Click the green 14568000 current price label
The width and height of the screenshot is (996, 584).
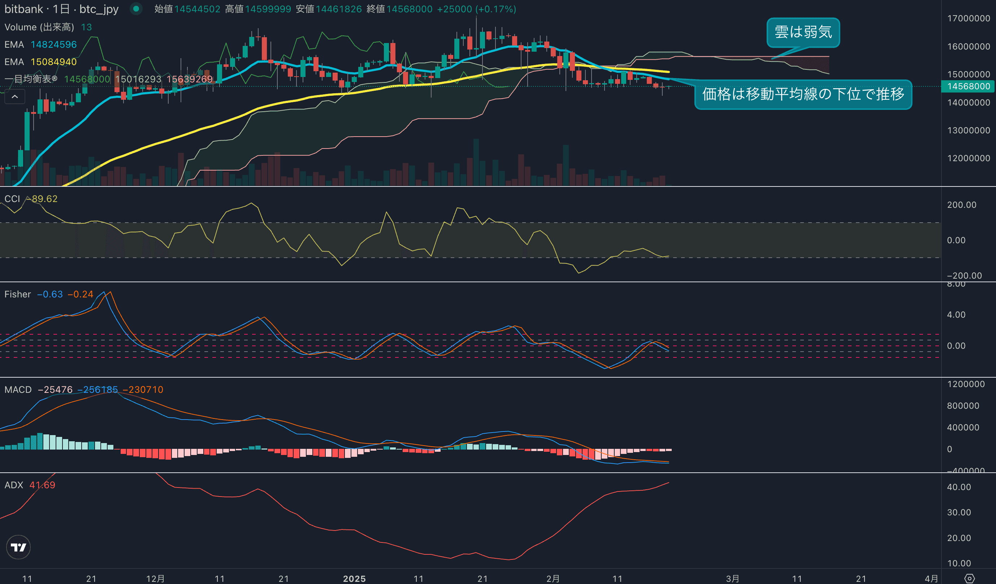[968, 86]
